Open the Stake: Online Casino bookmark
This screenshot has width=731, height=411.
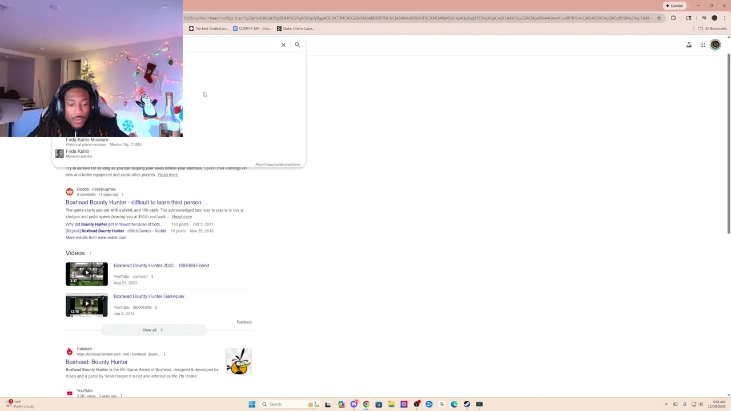pyautogui.click(x=296, y=29)
